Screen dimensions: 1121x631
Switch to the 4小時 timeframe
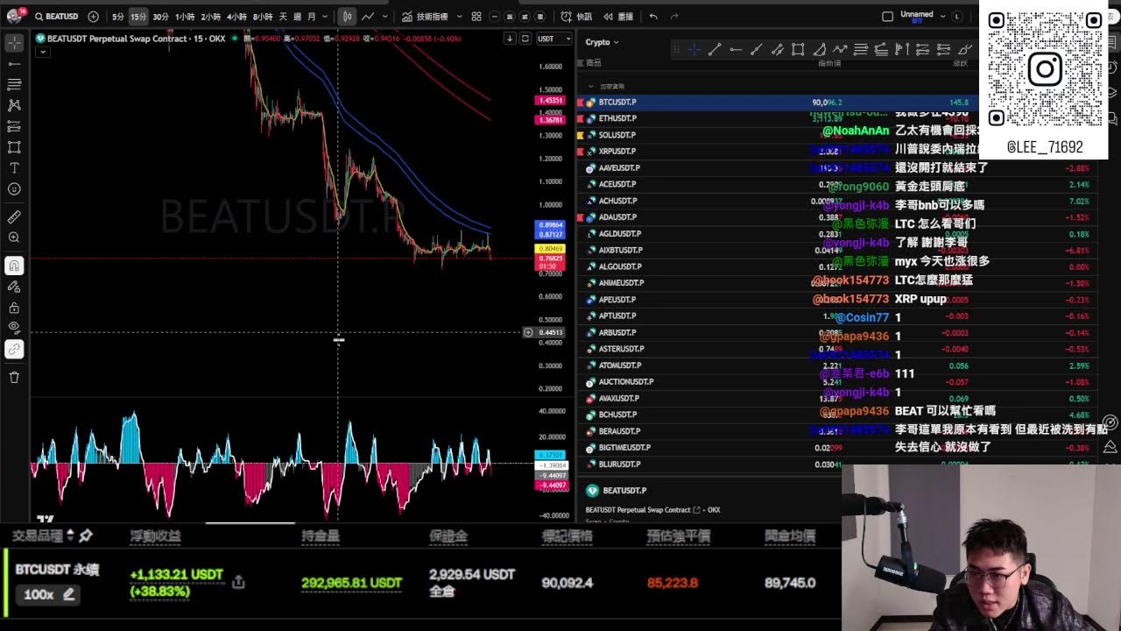point(236,17)
